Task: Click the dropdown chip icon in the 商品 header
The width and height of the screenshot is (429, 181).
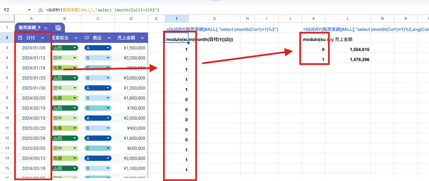Action: click(87, 38)
